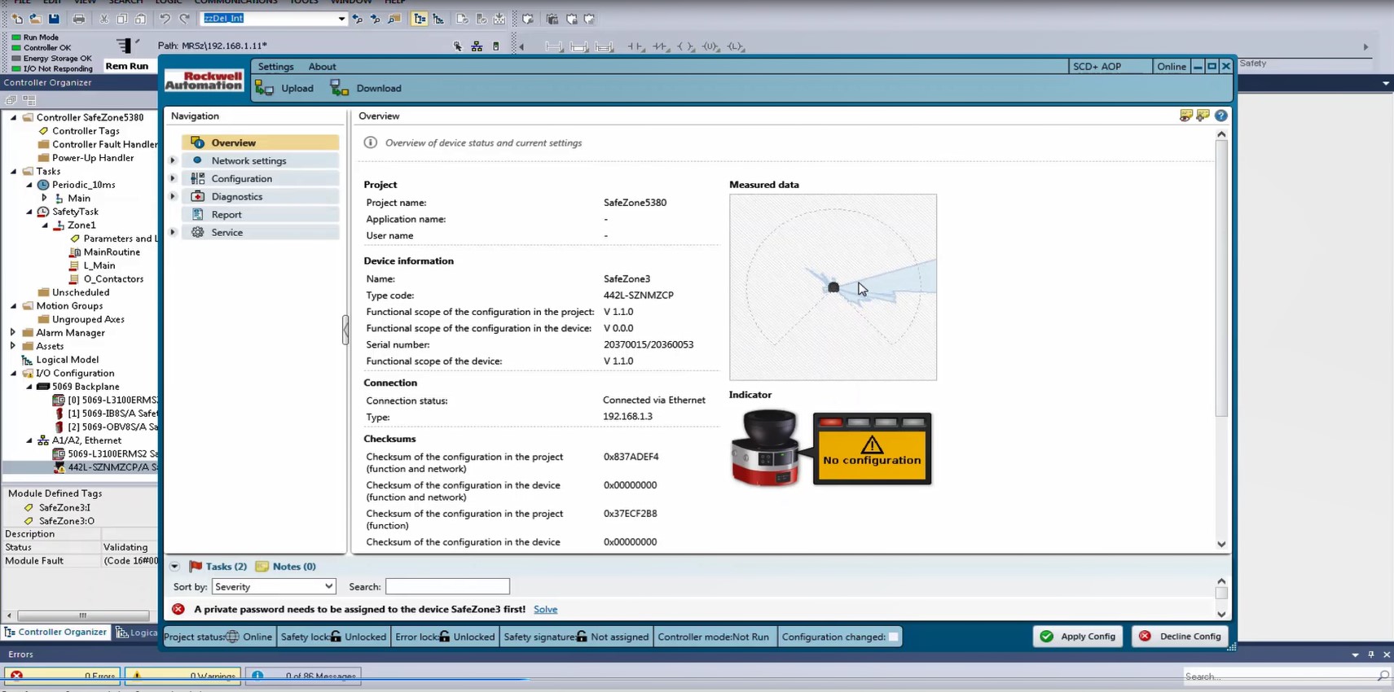
Task: Expand the Service navigation node
Action: [x=173, y=232]
